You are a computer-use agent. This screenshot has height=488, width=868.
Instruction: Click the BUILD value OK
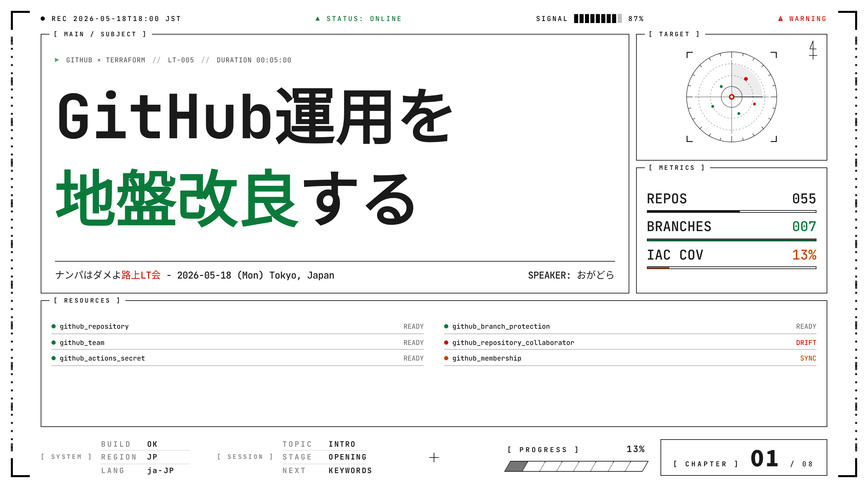pos(152,444)
